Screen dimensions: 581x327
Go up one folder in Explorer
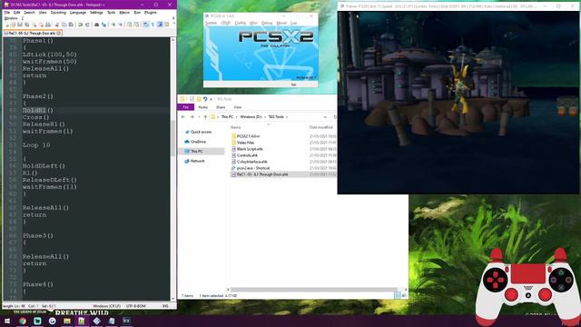pyautogui.click(x=205, y=117)
